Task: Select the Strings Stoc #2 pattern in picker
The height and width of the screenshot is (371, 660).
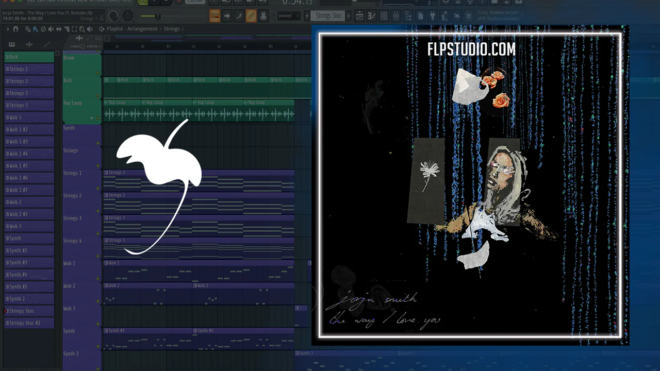Action: point(29,323)
